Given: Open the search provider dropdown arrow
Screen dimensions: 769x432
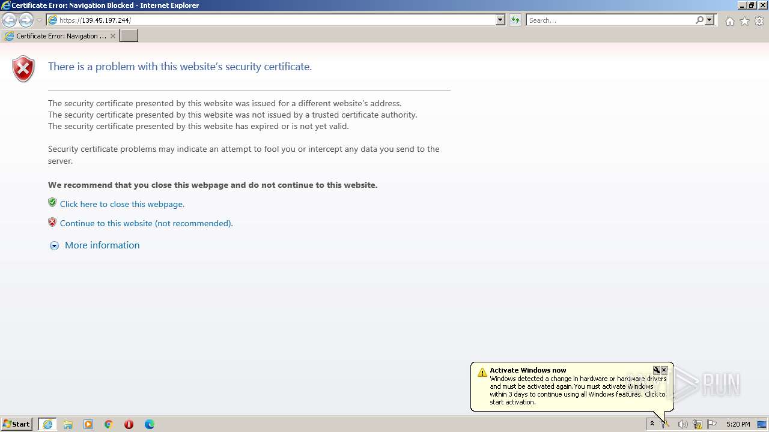Looking at the screenshot, I should click(710, 20).
